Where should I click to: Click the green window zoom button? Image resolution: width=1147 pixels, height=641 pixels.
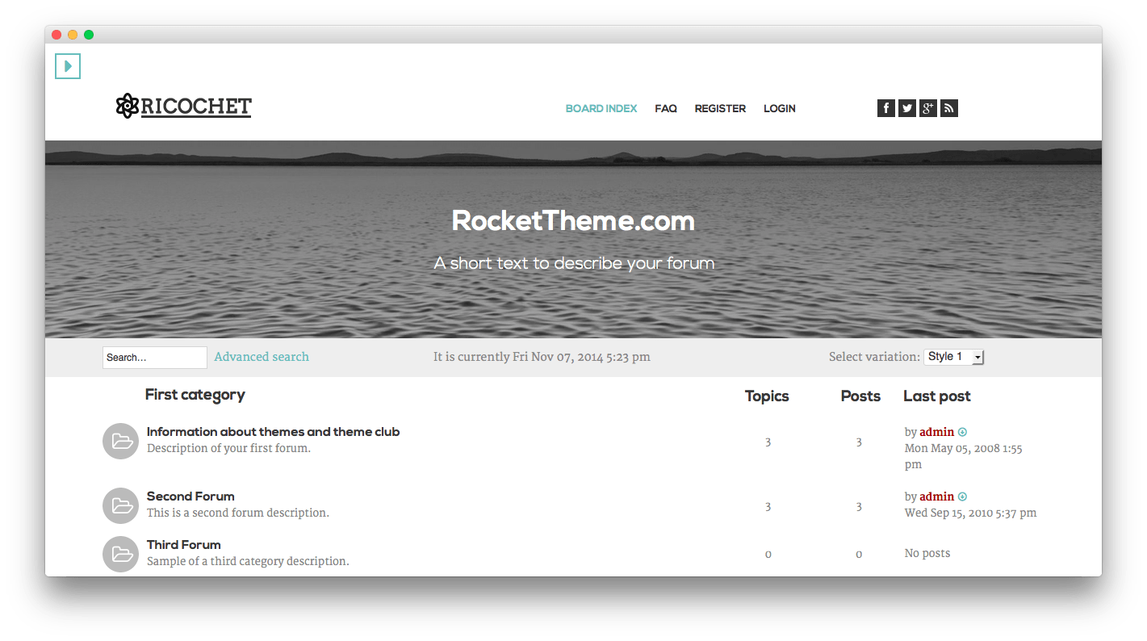coord(89,35)
